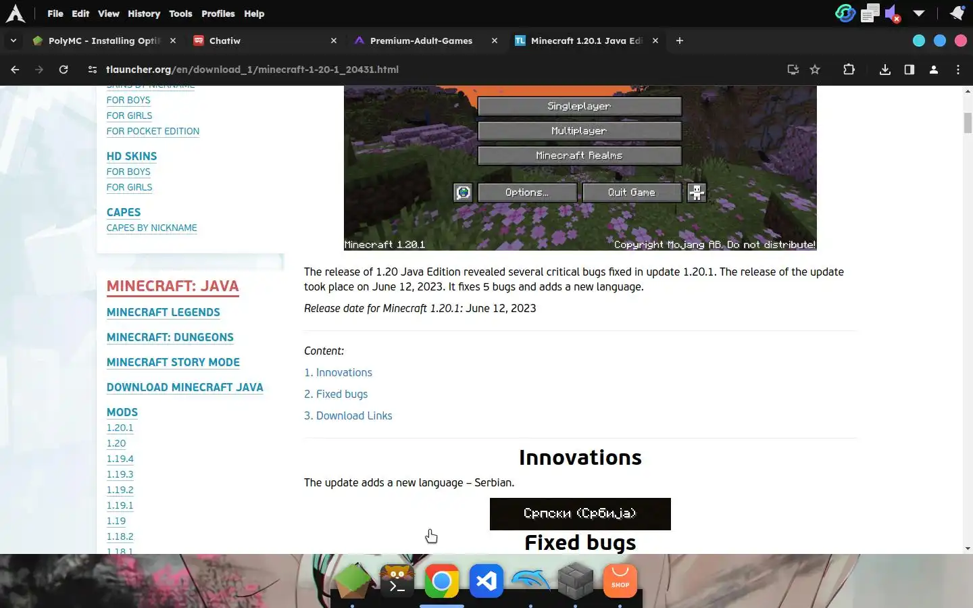Screen dimensions: 973x608
Task: Open the HD SKINS link
Action: [132, 156]
